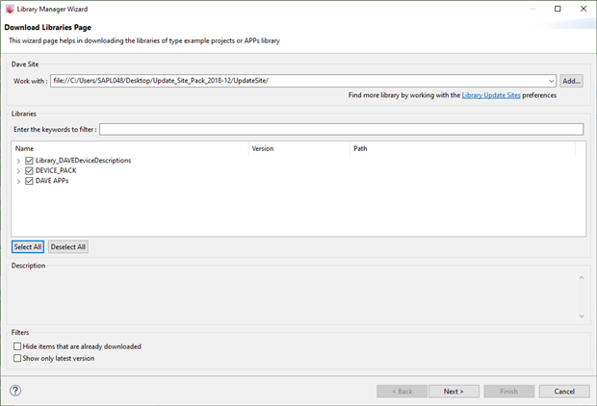Click the Select All button
Screen dimensions: 597x406
[x=28, y=247]
